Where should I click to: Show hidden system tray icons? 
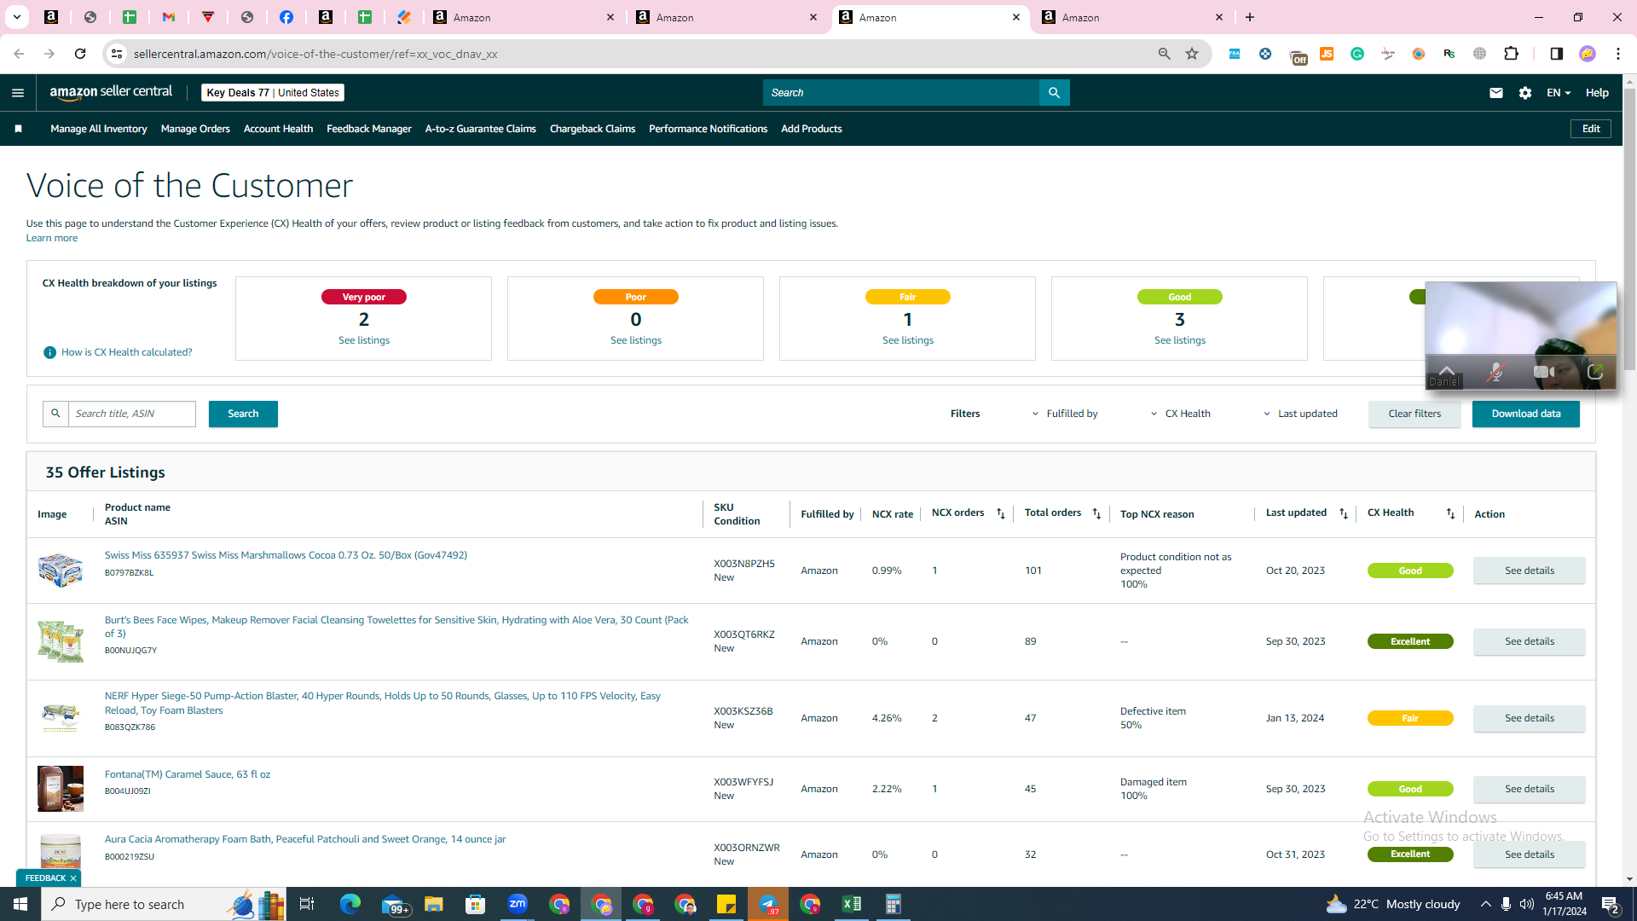coord(1485,904)
